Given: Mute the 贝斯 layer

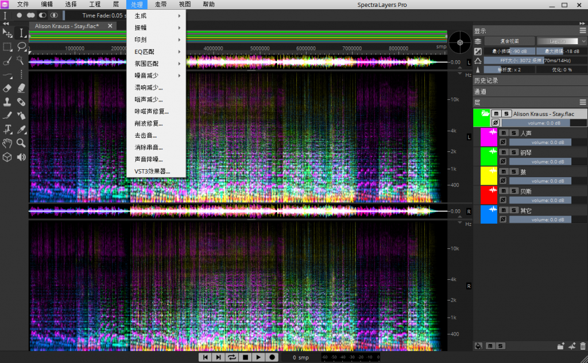Looking at the screenshot, I should [504, 191].
